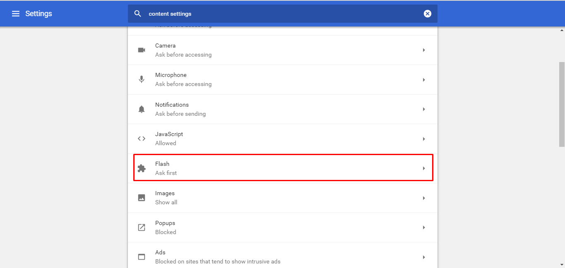Image resolution: width=565 pixels, height=268 pixels.
Task: Open JavaScript content settings
Action: pos(281,139)
